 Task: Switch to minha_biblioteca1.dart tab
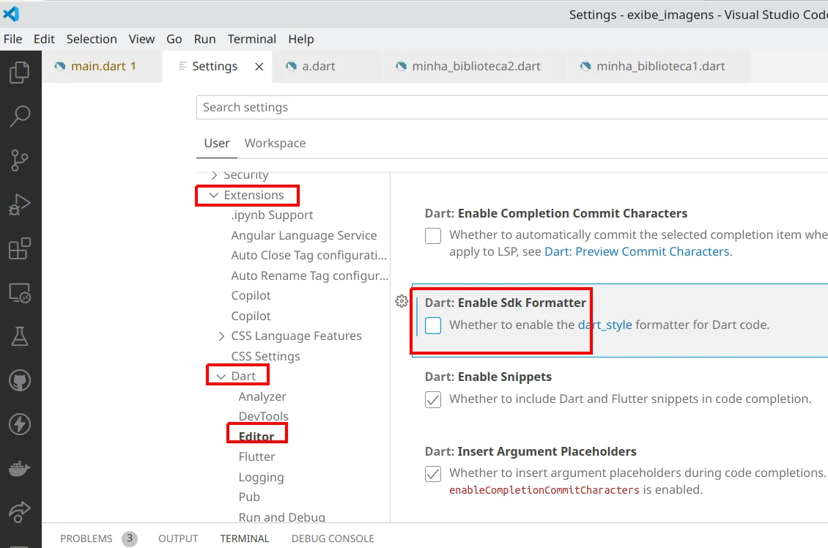pyautogui.click(x=659, y=67)
